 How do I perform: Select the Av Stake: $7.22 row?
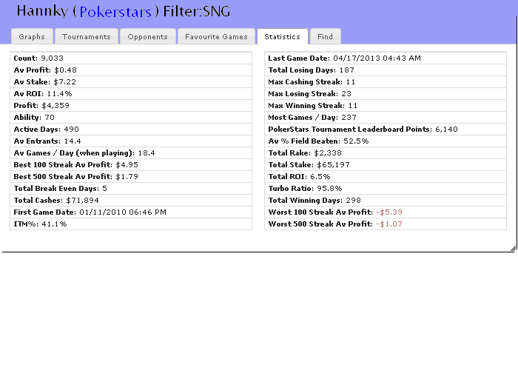131,82
